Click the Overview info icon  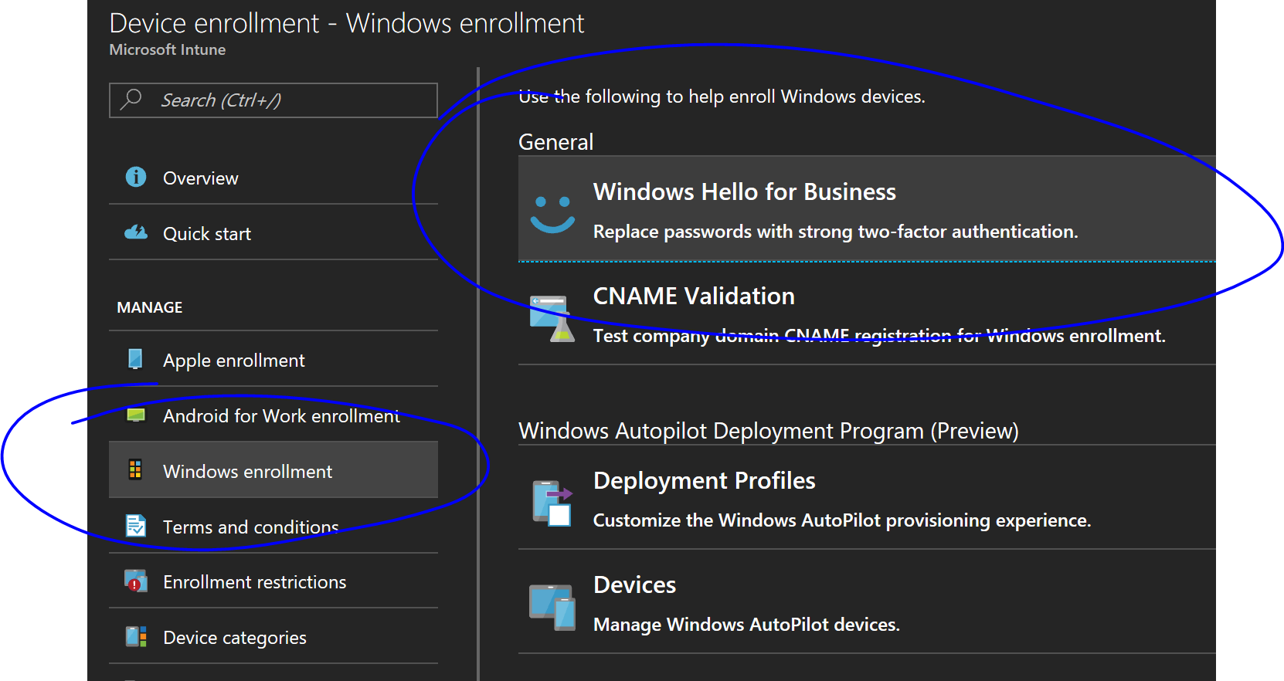coord(136,177)
